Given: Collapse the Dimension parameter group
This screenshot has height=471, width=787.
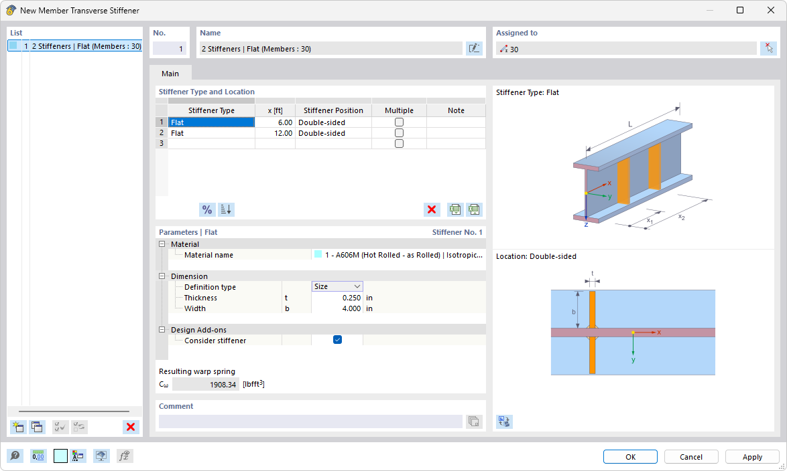Looking at the screenshot, I should coord(162,276).
